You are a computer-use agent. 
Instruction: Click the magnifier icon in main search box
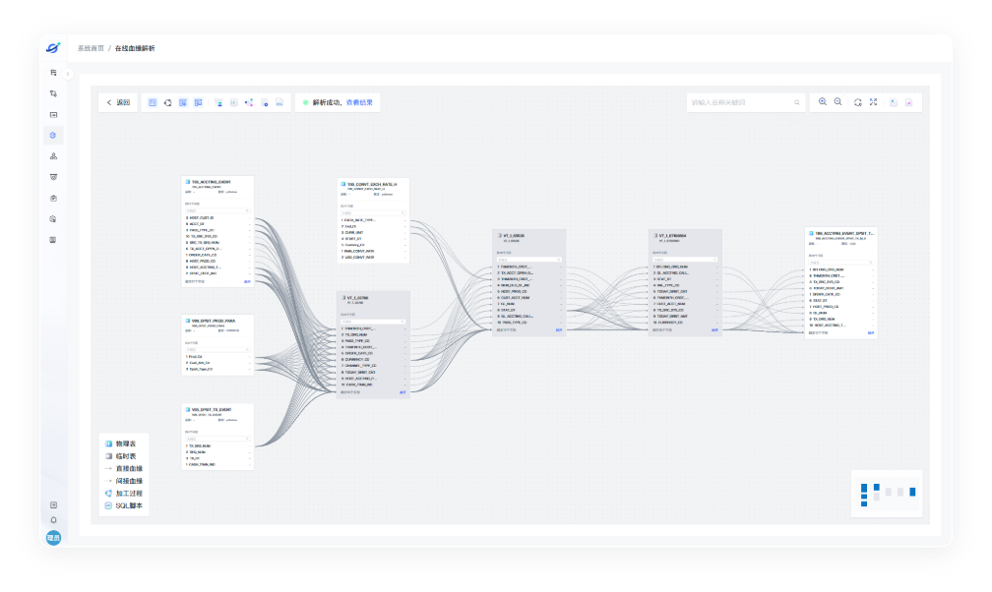796,102
